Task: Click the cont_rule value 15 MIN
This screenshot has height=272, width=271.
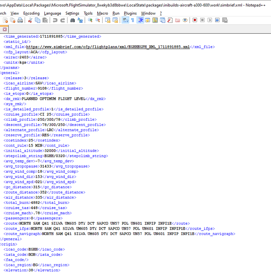Action: point(36,145)
